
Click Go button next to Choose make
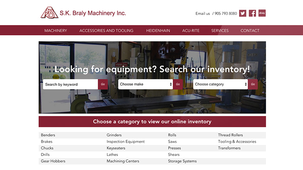pos(178,84)
